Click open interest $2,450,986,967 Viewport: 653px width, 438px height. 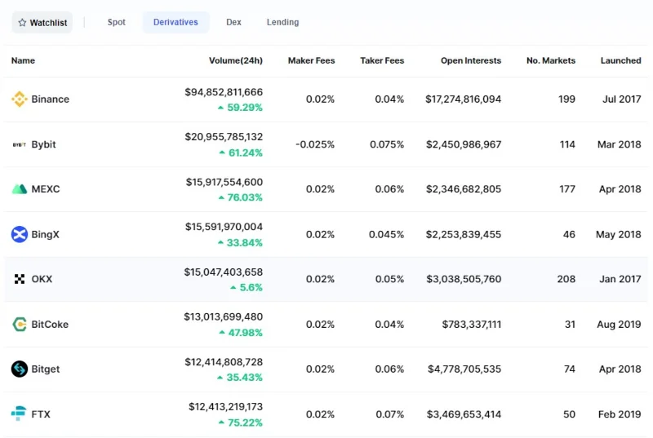click(464, 144)
